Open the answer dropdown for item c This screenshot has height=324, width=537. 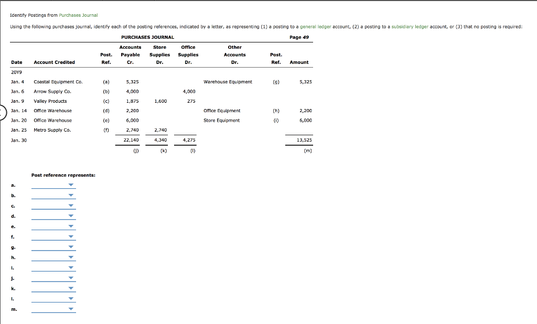point(72,206)
